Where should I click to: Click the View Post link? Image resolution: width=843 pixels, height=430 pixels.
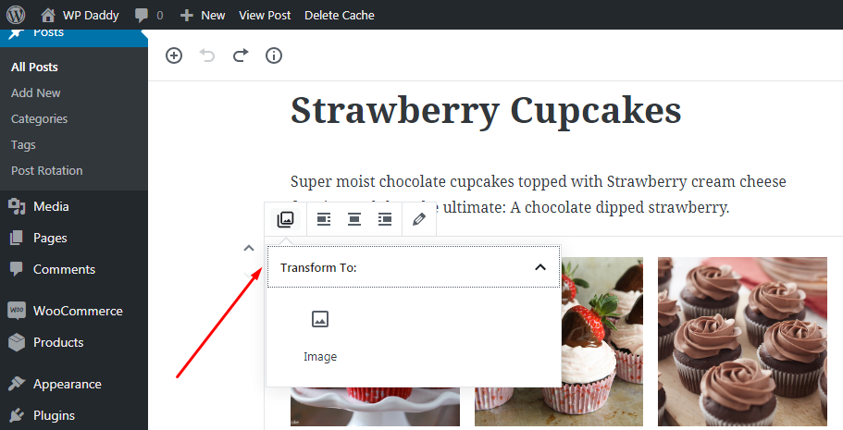tap(264, 15)
